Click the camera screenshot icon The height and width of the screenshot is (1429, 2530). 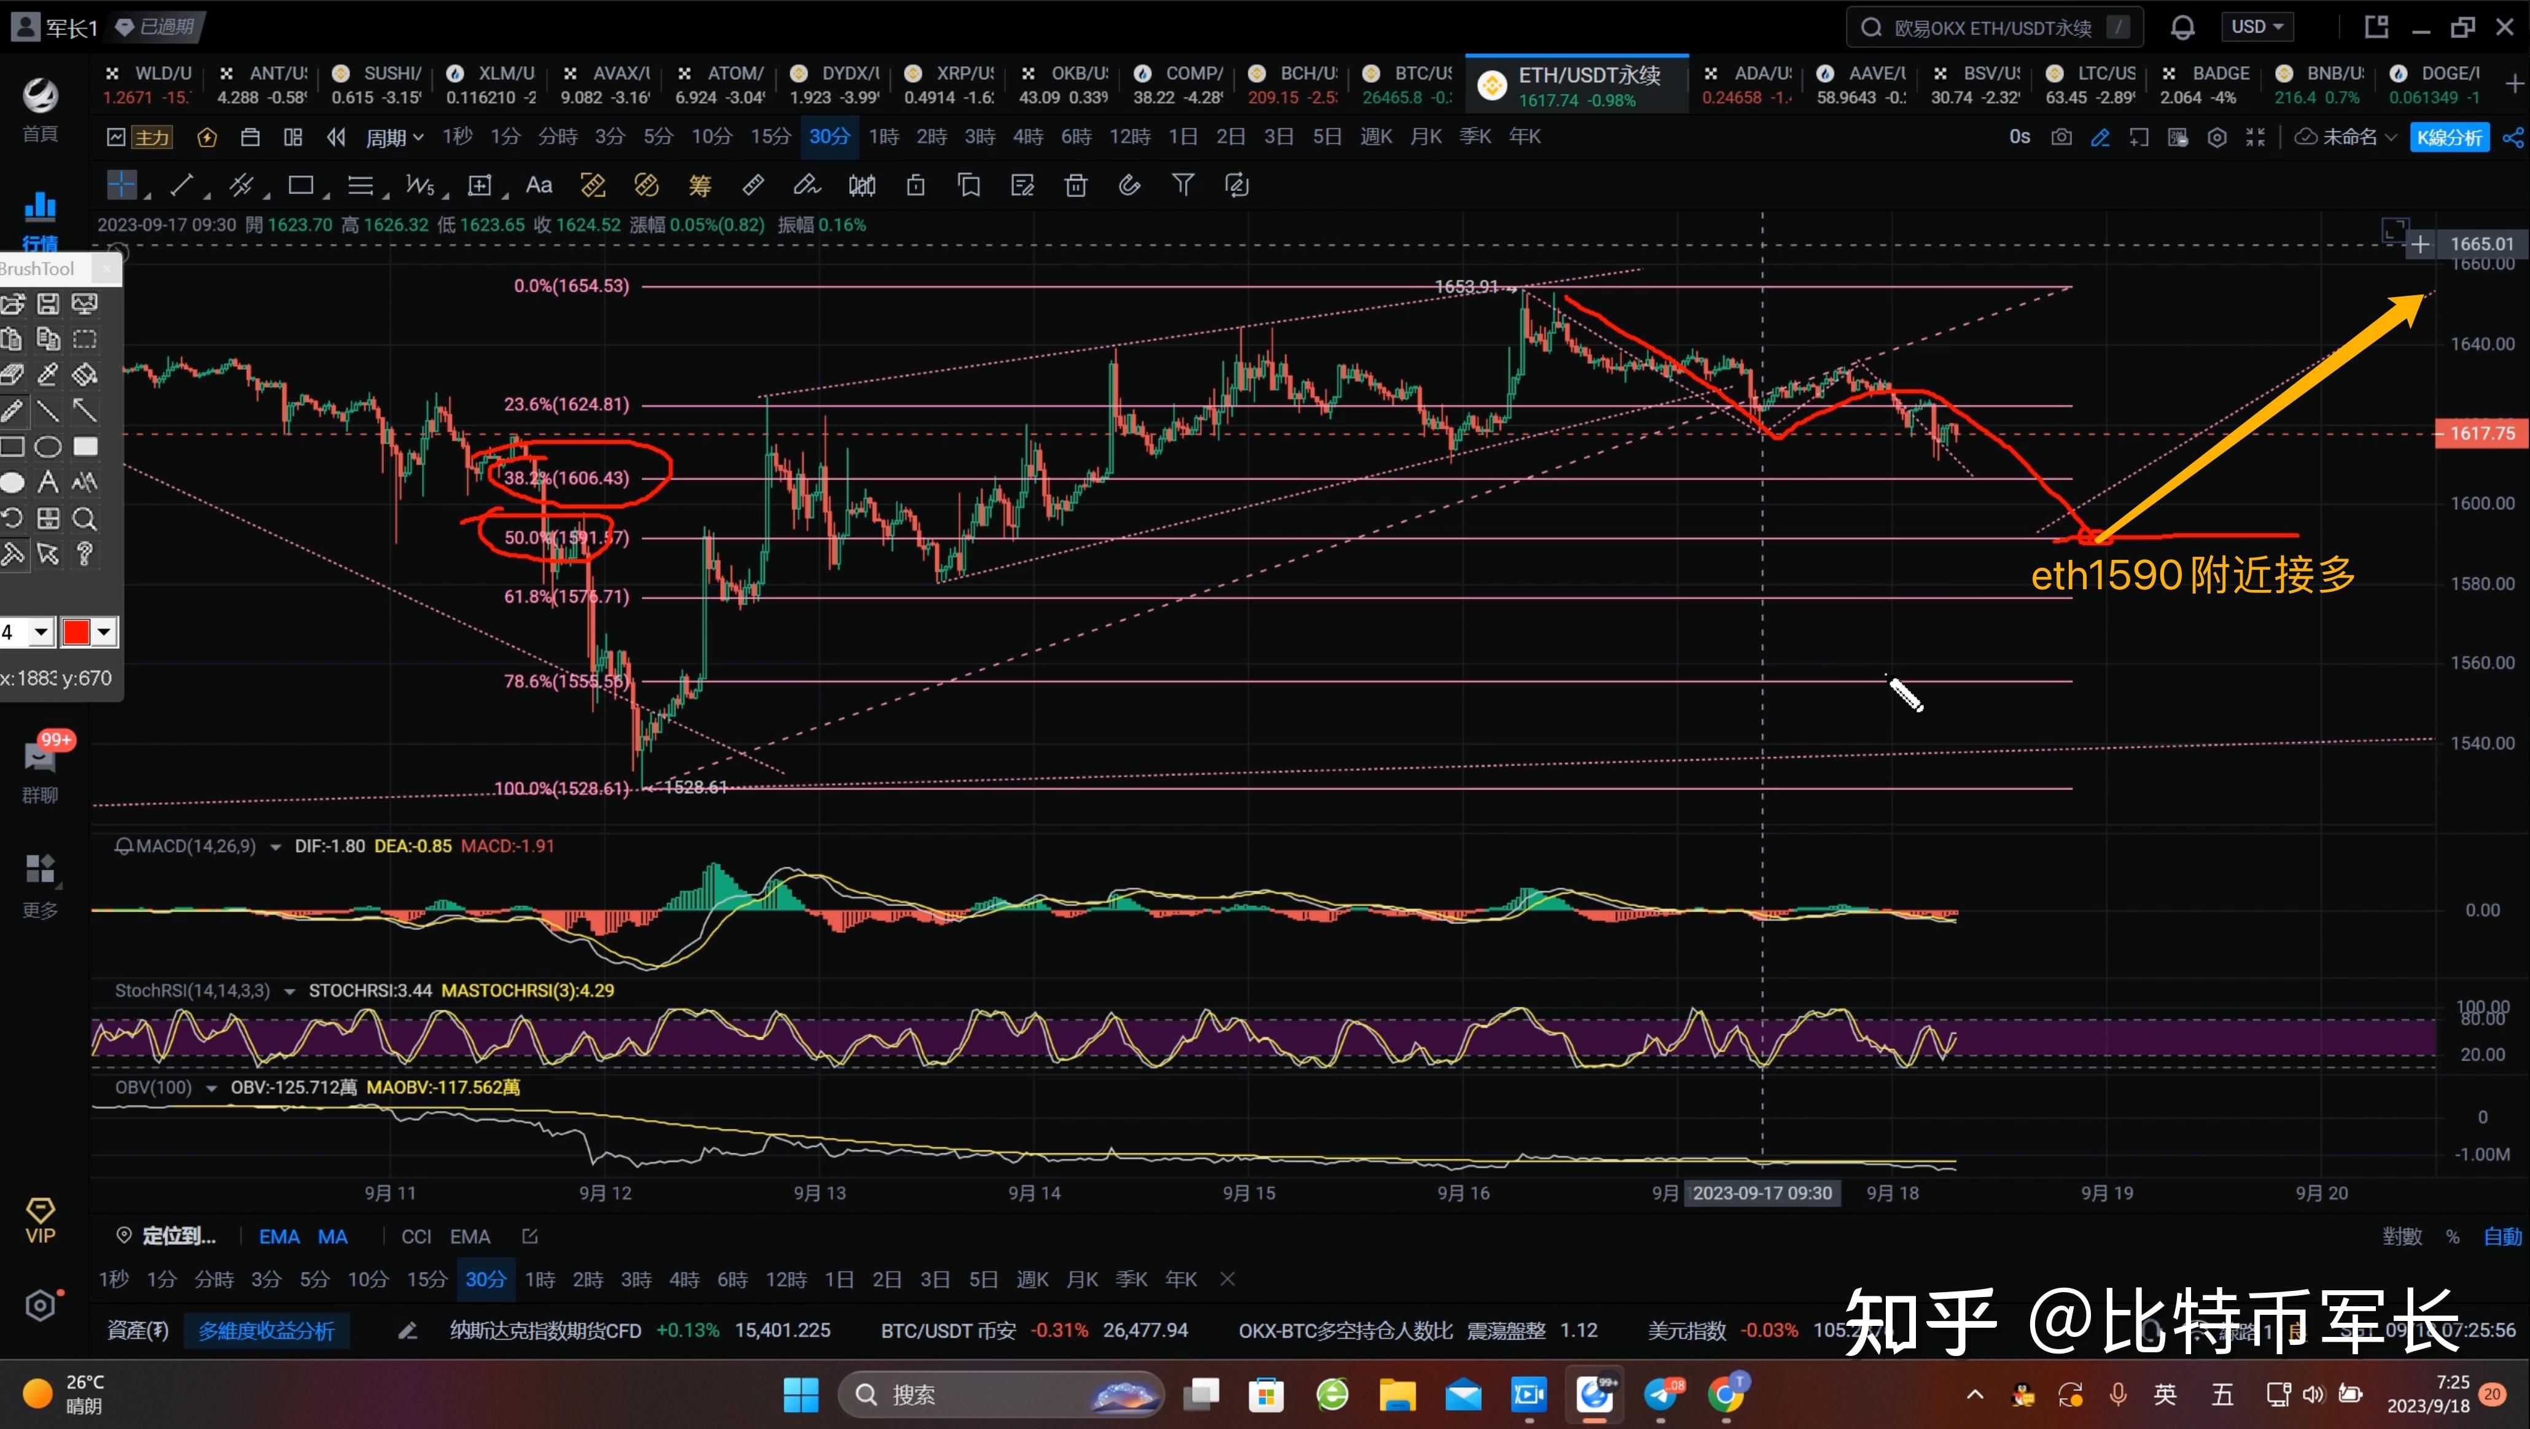(2061, 137)
